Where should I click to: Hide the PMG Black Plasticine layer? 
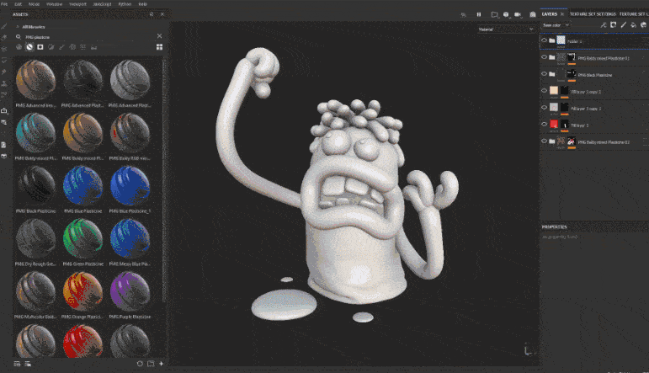coord(545,74)
